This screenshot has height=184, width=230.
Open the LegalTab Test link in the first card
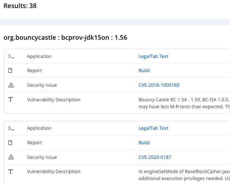pos(153,56)
